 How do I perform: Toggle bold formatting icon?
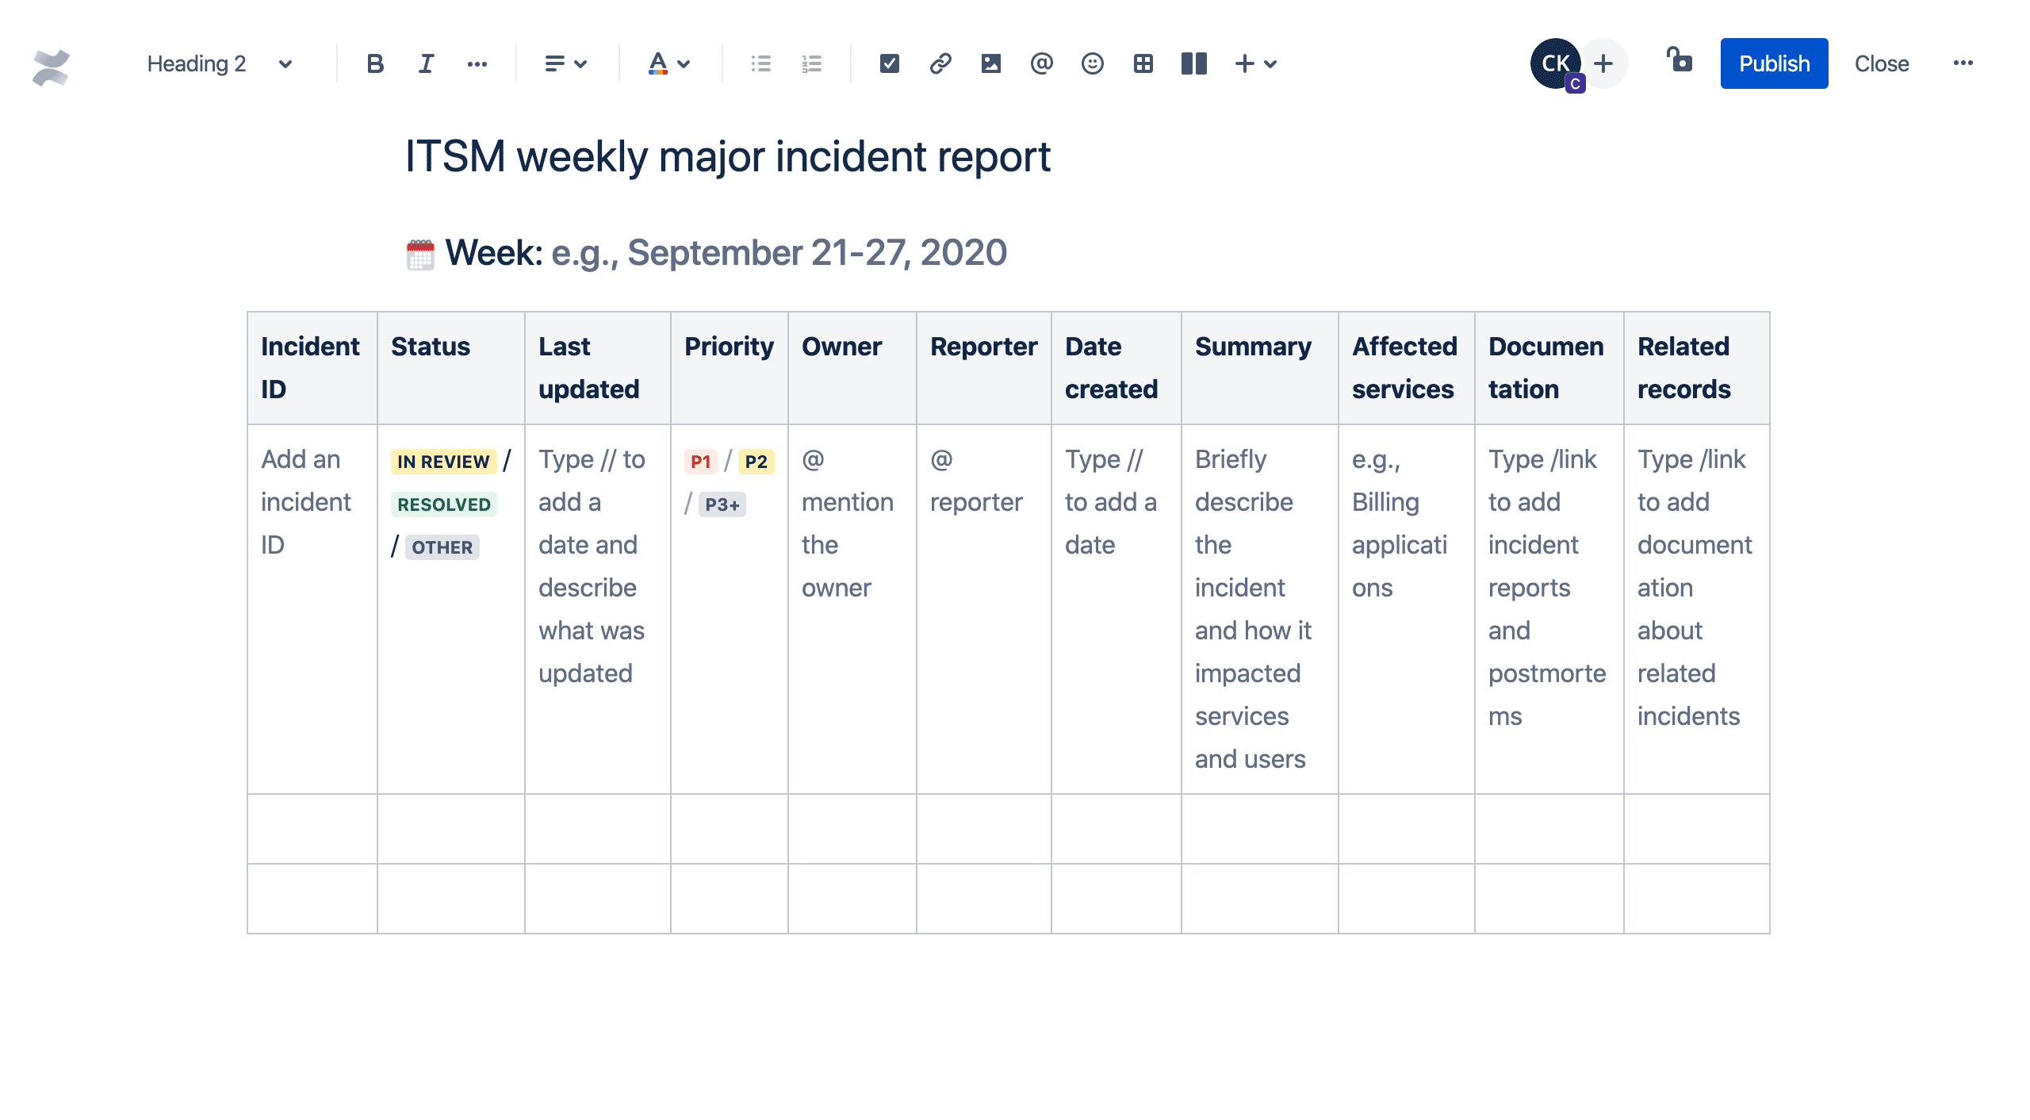pyautogui.click(x=373, y=62)
